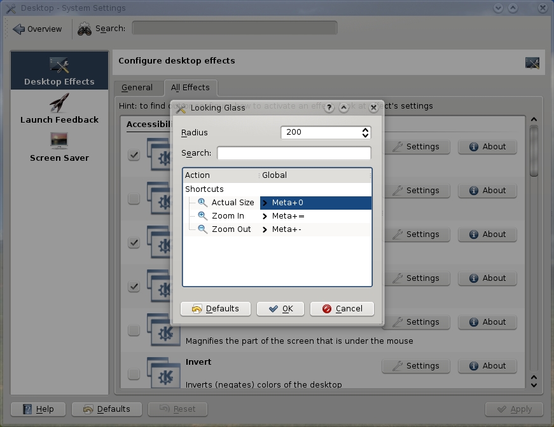Select the Launch Feedback rocket icon
The width and height of the screenshot is (554, 427).
click(59, 103)
